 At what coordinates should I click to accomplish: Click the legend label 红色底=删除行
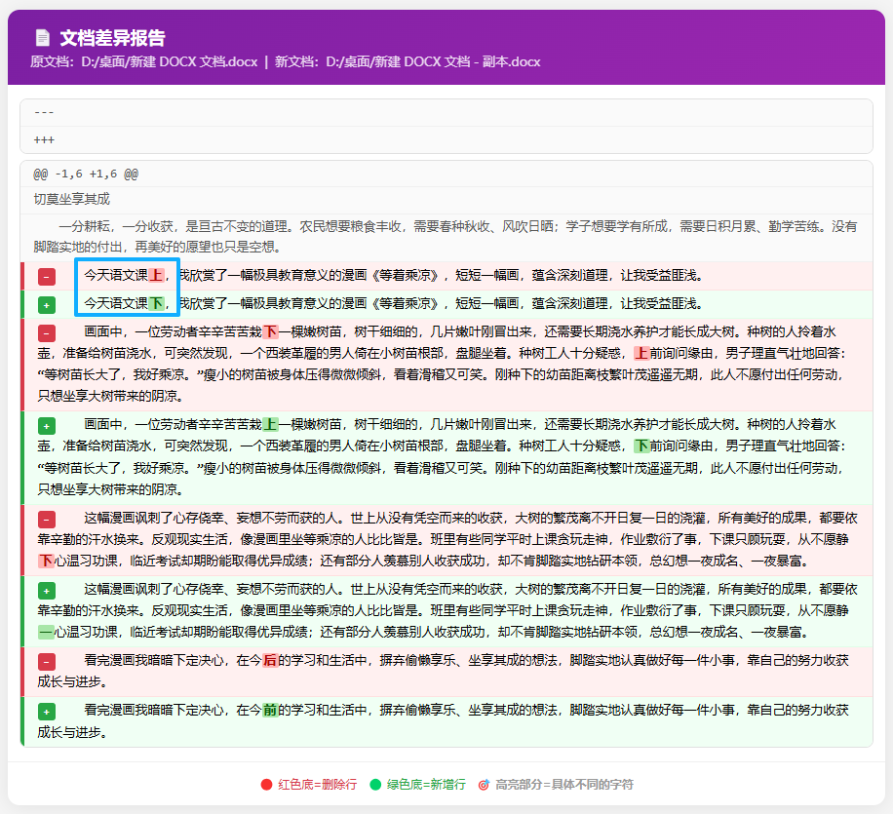click(x=317, y=785)
